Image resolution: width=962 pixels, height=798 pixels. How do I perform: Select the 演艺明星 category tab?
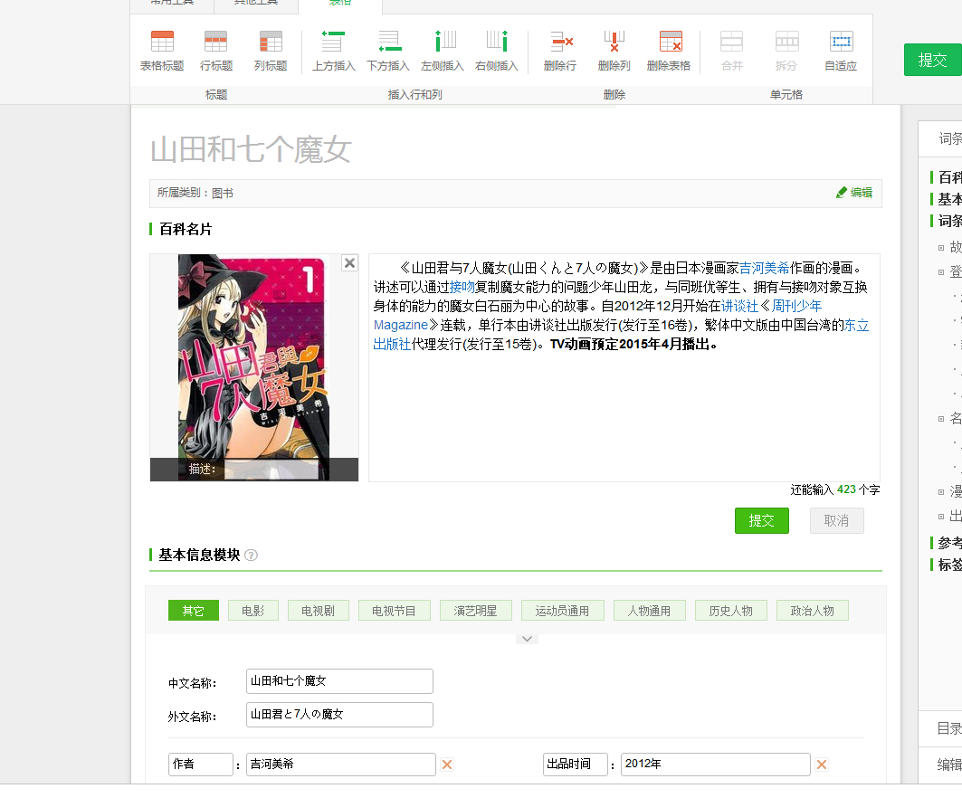coord(475,611)
